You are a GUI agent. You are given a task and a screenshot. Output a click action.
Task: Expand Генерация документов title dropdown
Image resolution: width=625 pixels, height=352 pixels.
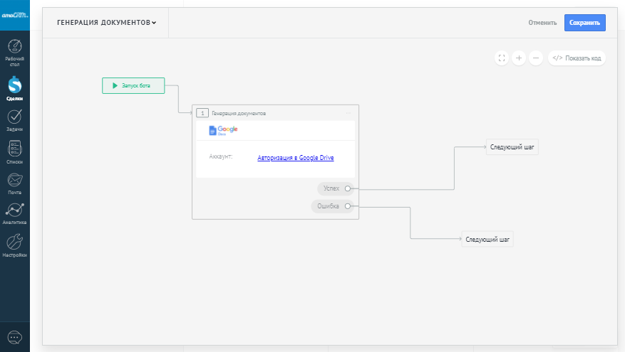[106, 23]
